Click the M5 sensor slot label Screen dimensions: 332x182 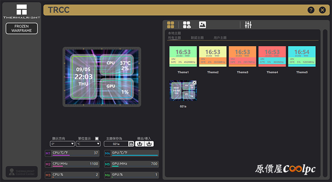(107, 164)
